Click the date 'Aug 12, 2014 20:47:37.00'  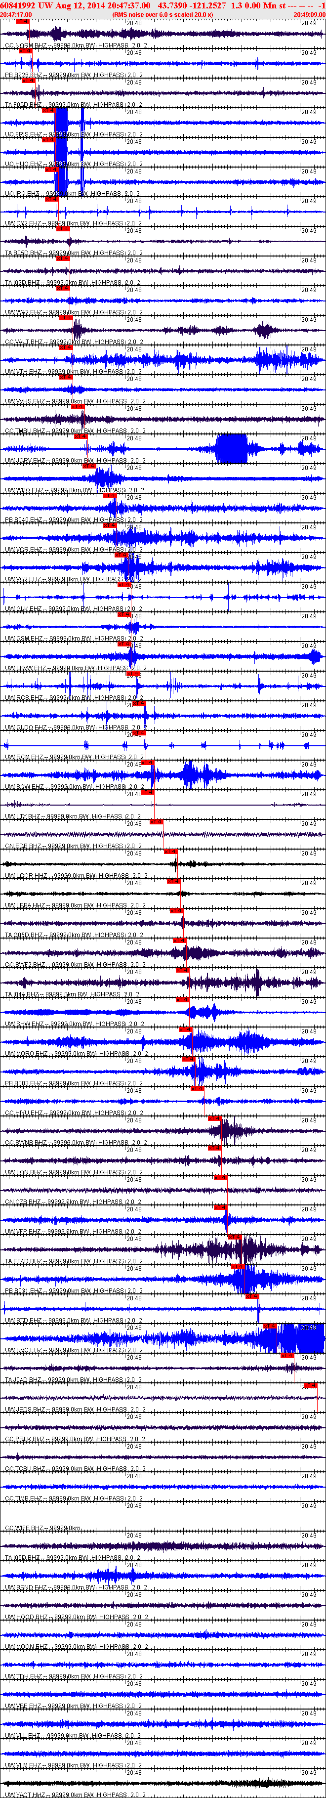point(103,5)
